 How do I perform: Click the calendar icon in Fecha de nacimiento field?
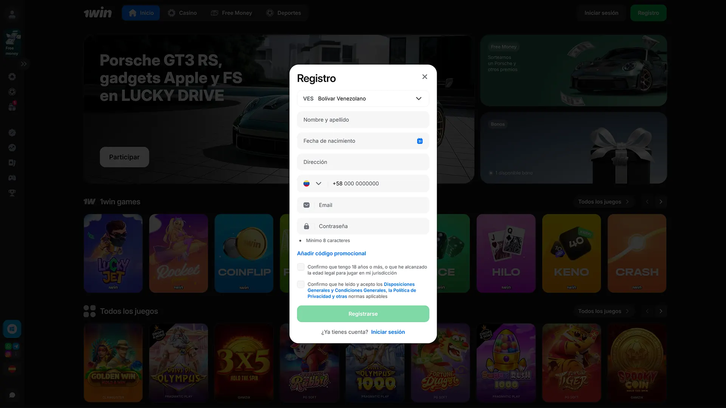click(x=419, y=141)
